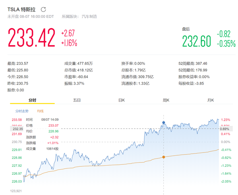Click the tooltip change percent +1.01%
The width and height of the screenshot is (238, 195).
pos(53,143)
